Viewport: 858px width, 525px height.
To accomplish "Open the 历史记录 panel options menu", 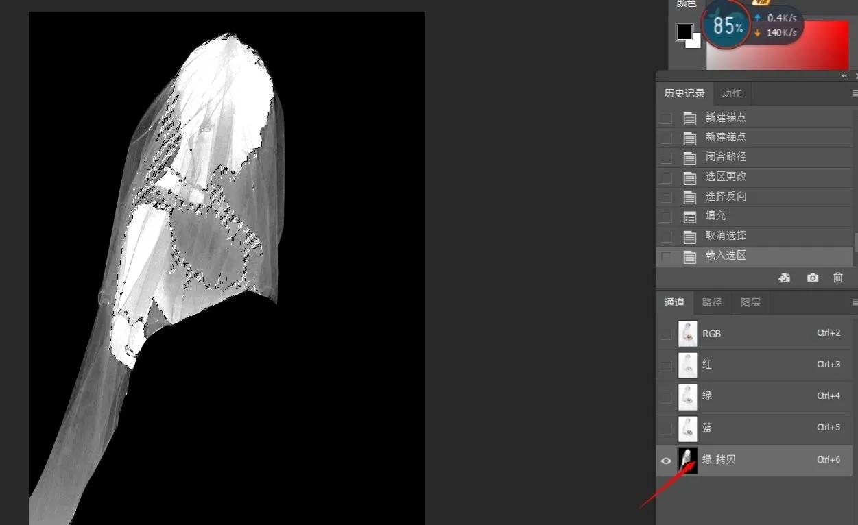I will 854,93.
